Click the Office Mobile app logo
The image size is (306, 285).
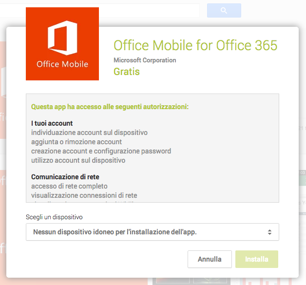(x=62, y=44)
